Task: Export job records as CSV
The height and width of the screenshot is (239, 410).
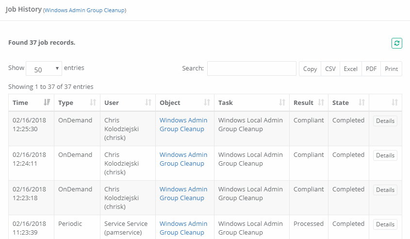Action: [330, 69]
